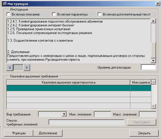Click the blue right arrow navigation button
This screenshot has width=161, height=139.
pos(27,67)
